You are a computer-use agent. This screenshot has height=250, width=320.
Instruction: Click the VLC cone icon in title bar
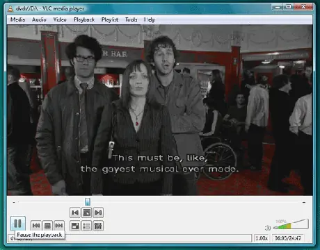(10, 9)
